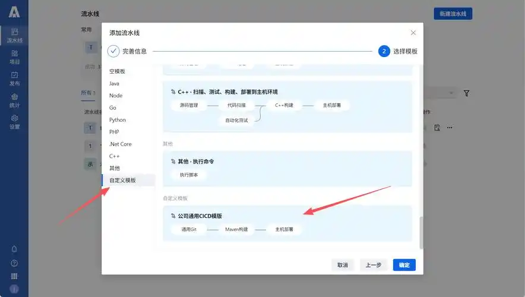Click the 取消 button

[x=343, y=265]
